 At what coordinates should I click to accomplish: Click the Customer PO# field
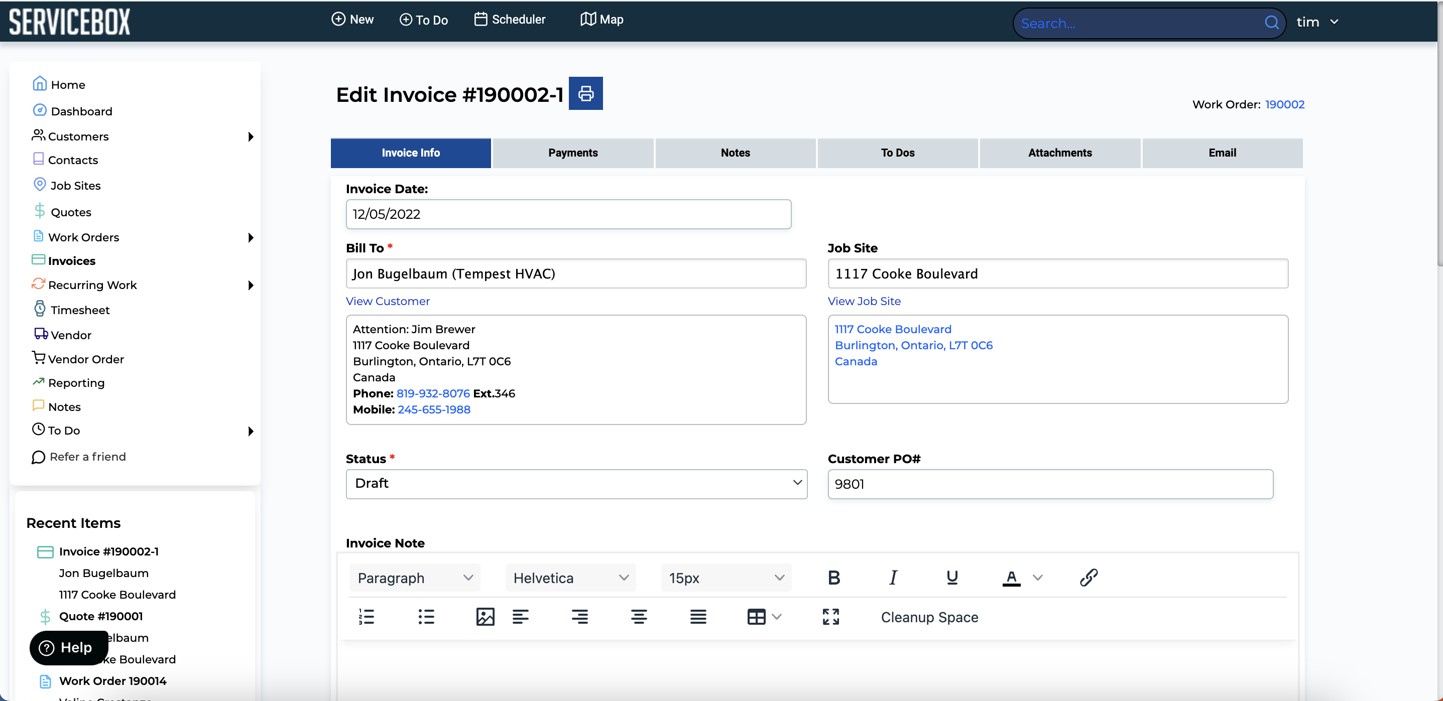pyautogui.click(x=1050, y=484)
